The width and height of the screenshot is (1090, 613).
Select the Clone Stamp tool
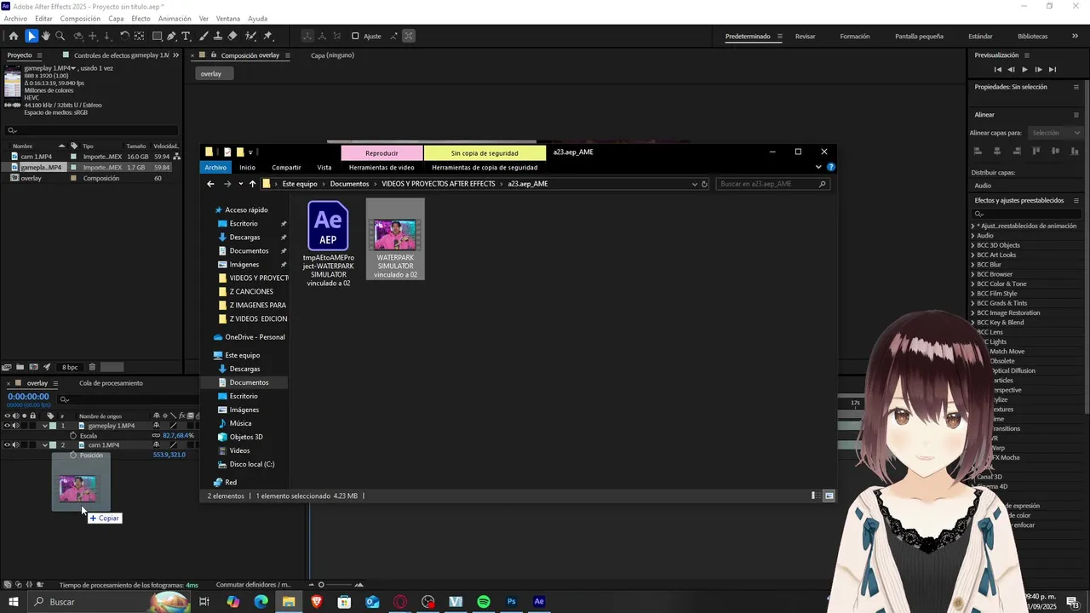pos(218,36)
